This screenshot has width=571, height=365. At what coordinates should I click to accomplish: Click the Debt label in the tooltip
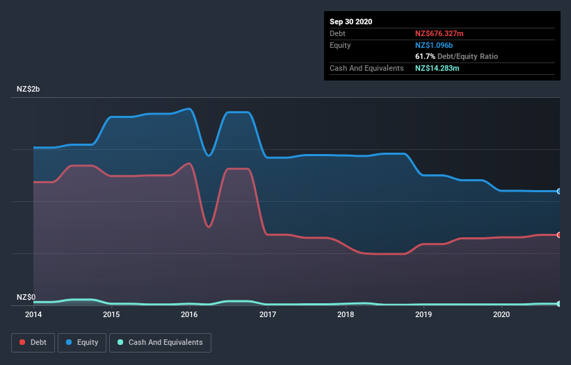337,33
